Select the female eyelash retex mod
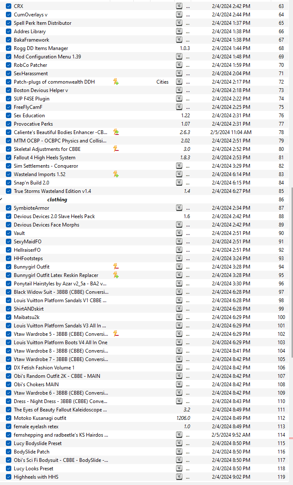Viewport: 293px width, 485px height. [36, 426]
